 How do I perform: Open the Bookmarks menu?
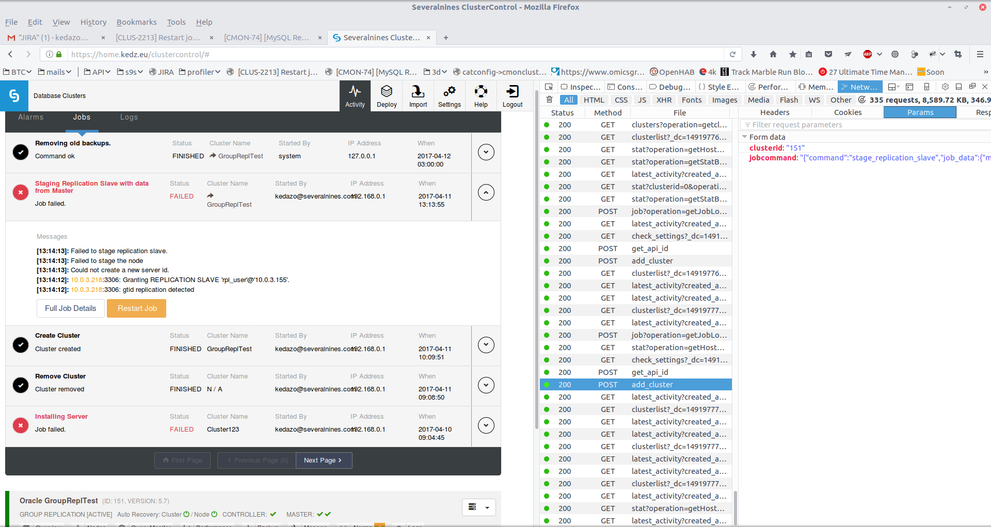coord(136,22)
